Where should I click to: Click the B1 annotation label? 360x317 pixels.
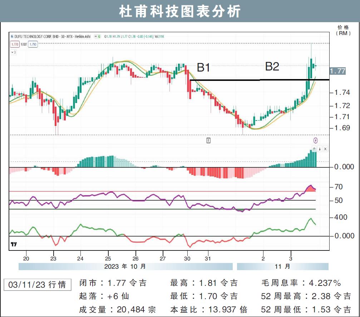pyautogui.click(x=203, y=68)
